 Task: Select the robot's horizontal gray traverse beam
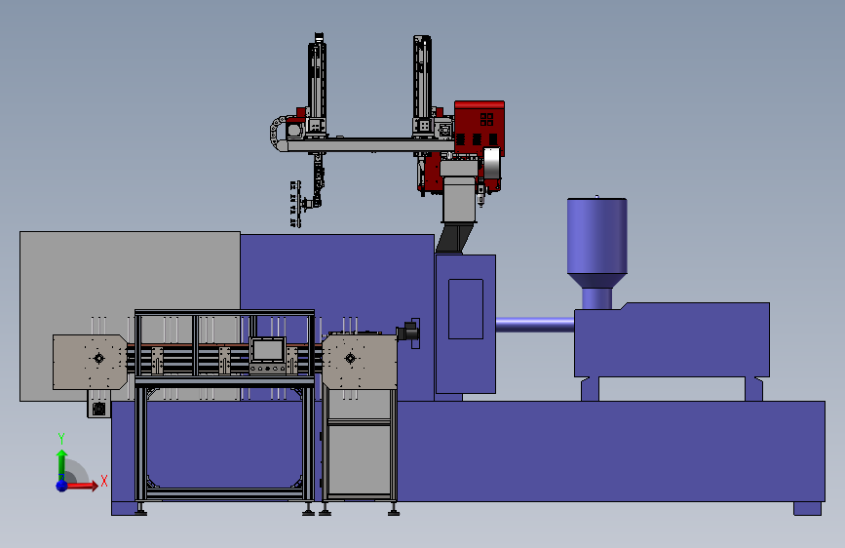370,145
